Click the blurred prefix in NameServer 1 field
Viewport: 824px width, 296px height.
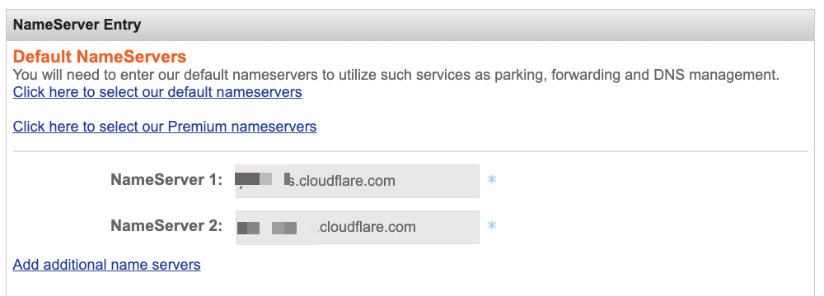[262, 179]
